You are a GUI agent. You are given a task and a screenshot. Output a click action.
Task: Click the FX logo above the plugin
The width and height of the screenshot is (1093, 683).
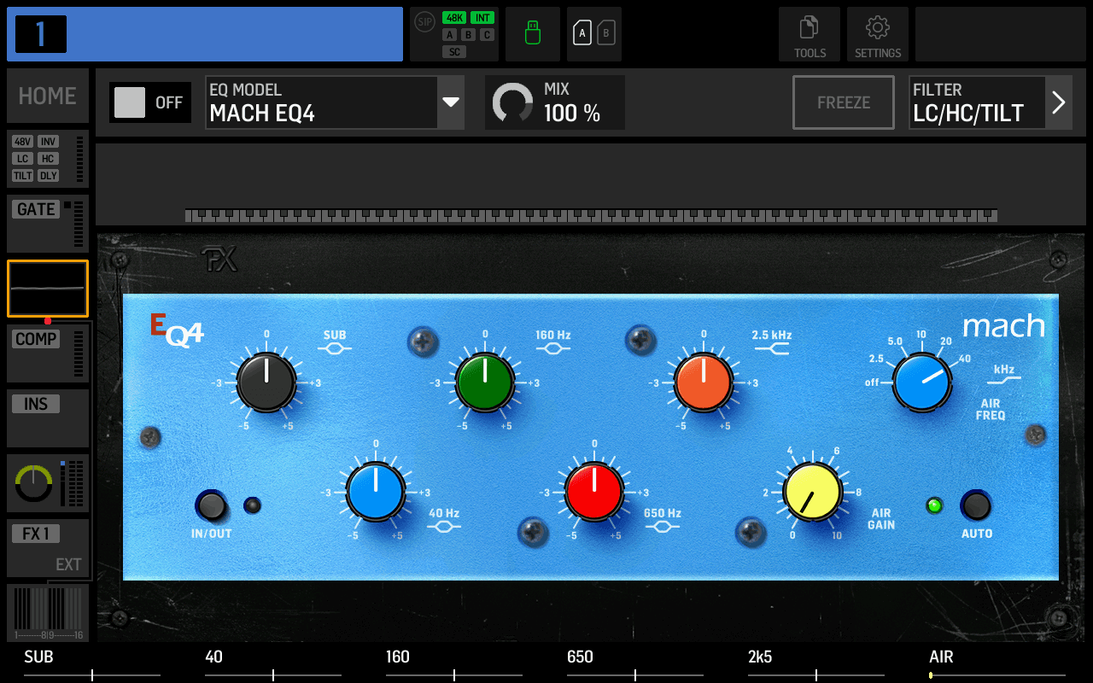pyautogui.click(x=219, y=260)
